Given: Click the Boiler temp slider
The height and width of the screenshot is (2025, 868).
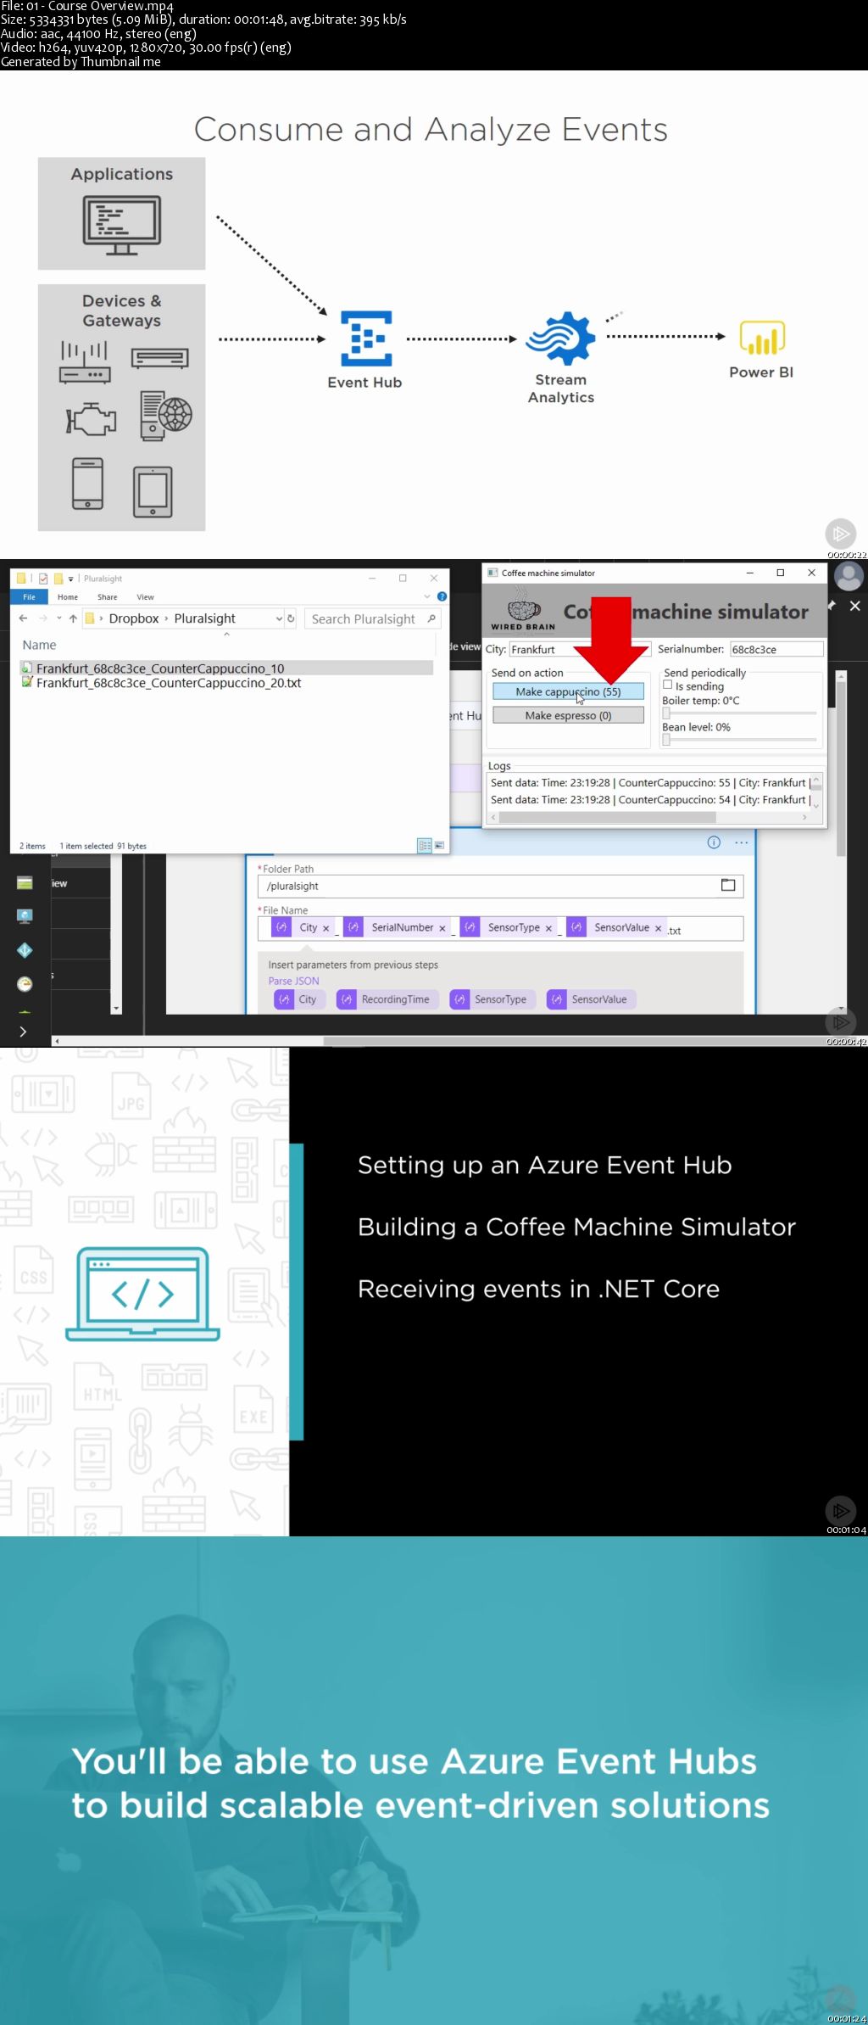Looking at the screenshot, I should [x=739, y=713].
